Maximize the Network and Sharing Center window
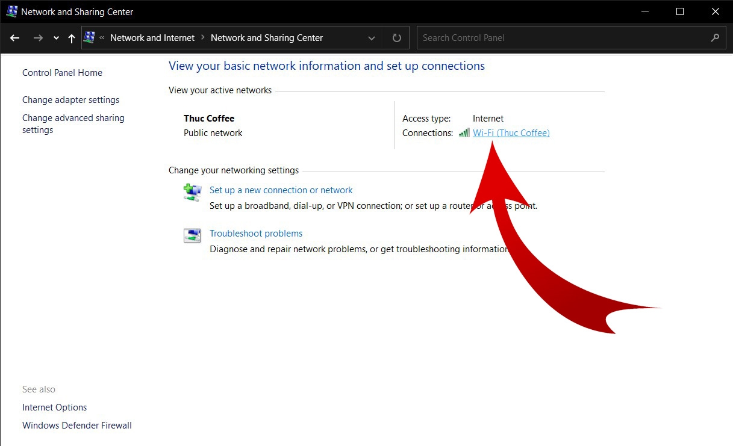The image size is (733, 446). click(680, 11)
